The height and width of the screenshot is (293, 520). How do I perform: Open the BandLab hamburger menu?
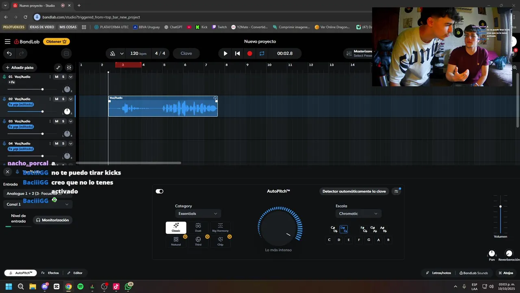tap(7, 42)
